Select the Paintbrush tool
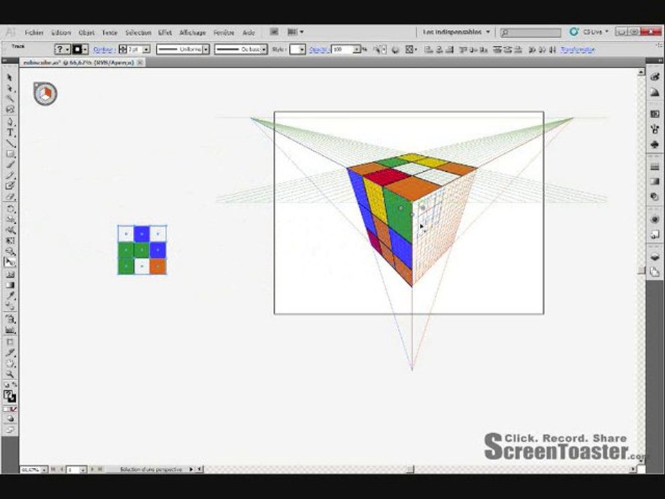Screen dimensions: 665x499 [10, 165]
